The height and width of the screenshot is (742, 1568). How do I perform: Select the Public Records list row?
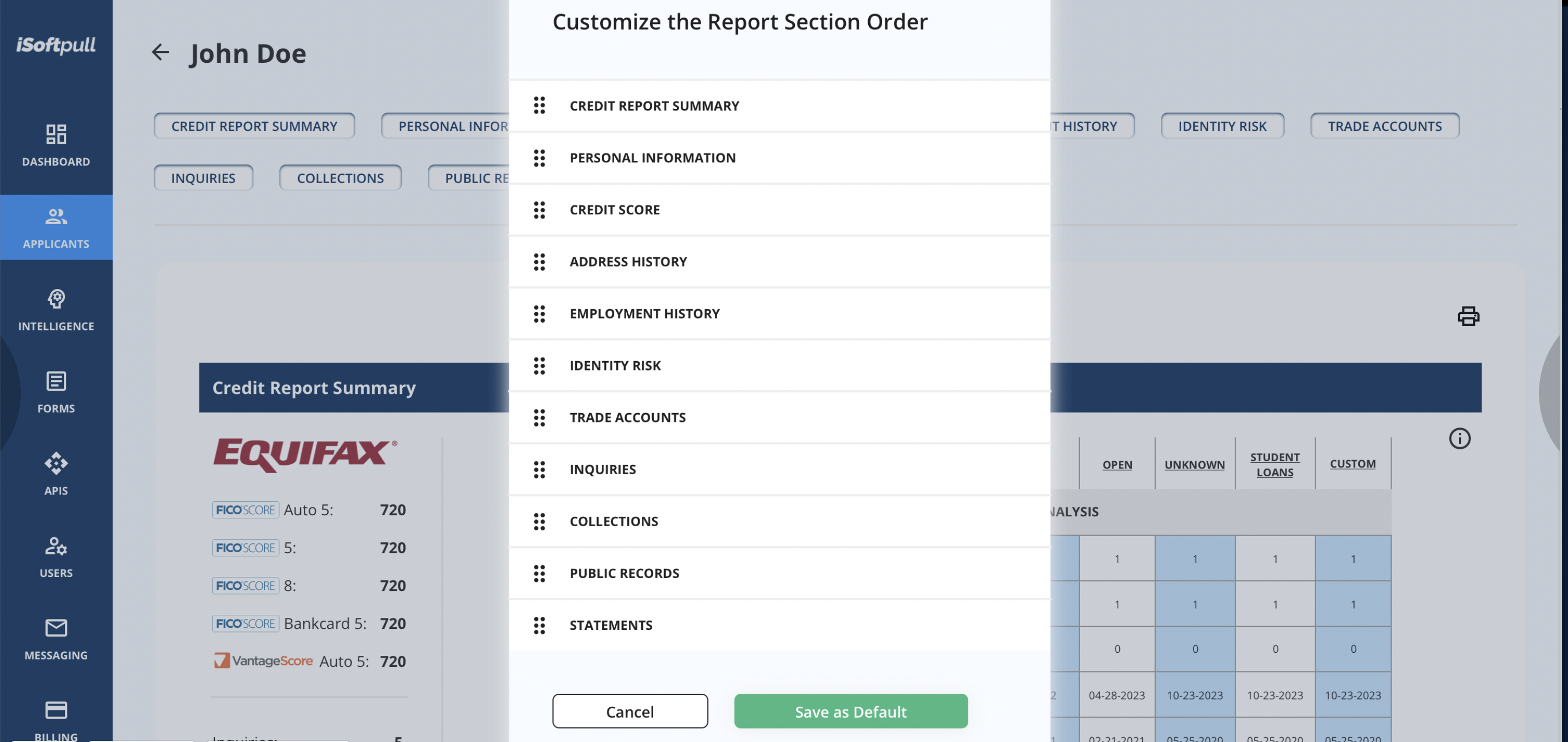click(779, 573)
